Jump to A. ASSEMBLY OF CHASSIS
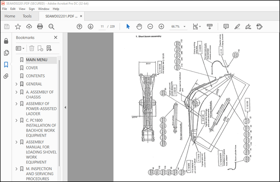Viewport: 280px width, 182px height. [x=40, y=95]
